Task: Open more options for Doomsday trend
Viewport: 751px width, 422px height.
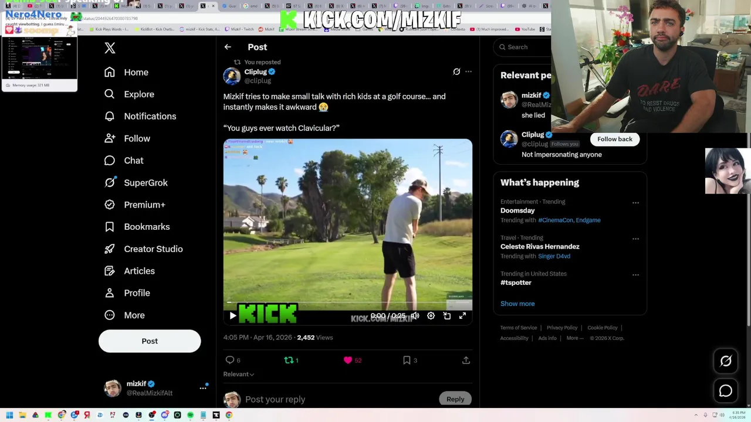Action: pyautogui.click(x=635, y=203)
